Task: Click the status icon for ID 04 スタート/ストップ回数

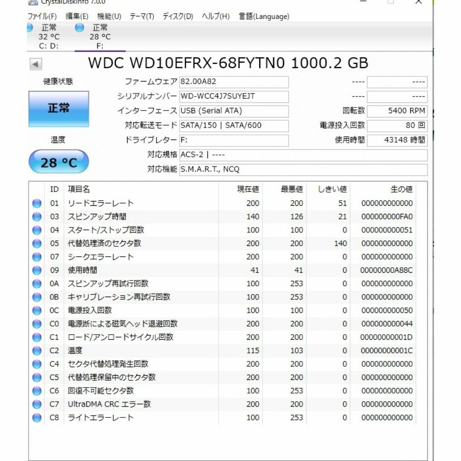Action: point(37,230)
